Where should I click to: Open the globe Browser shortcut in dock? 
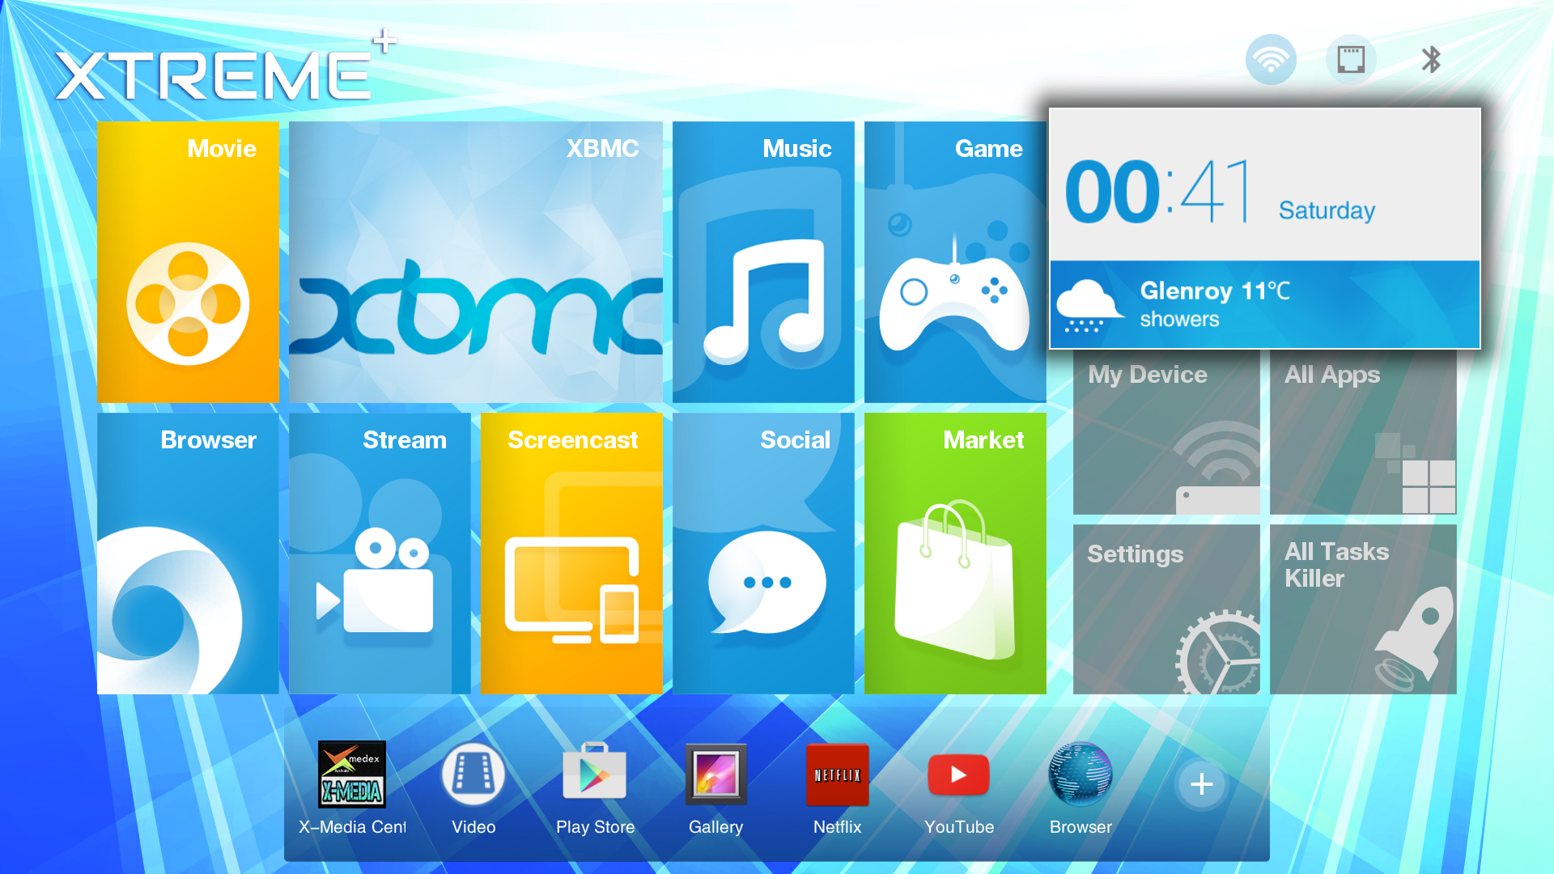(1081, 789)
